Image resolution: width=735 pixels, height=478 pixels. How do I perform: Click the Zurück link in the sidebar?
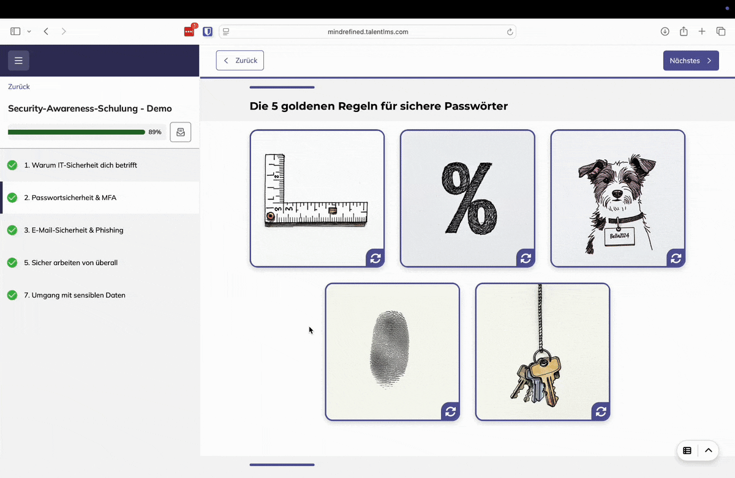coord(19,87)
